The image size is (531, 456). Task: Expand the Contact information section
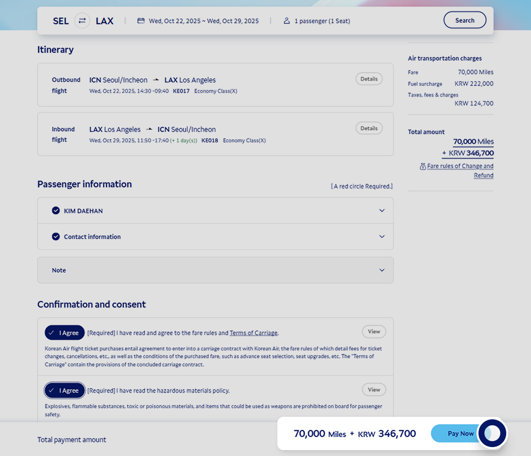pos(381,236)
